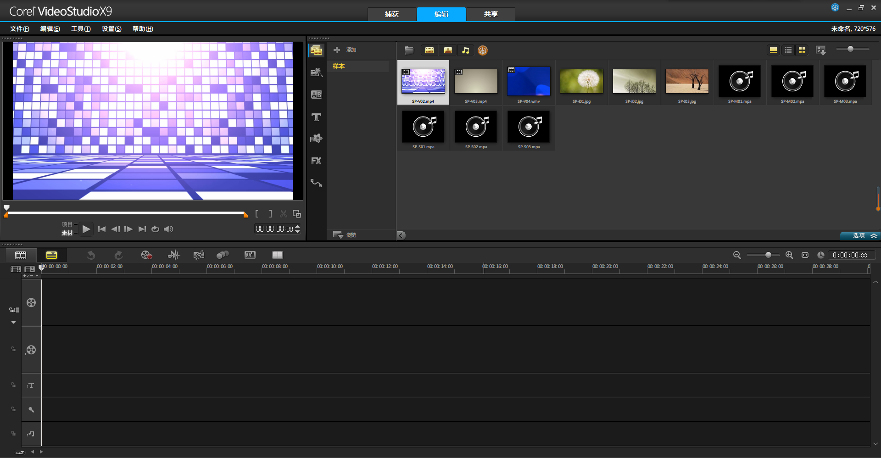Select the SP-I01.jpg dandelion thumbnail
The width and height of the screenshot is (881, 458).
coord(581,82)
